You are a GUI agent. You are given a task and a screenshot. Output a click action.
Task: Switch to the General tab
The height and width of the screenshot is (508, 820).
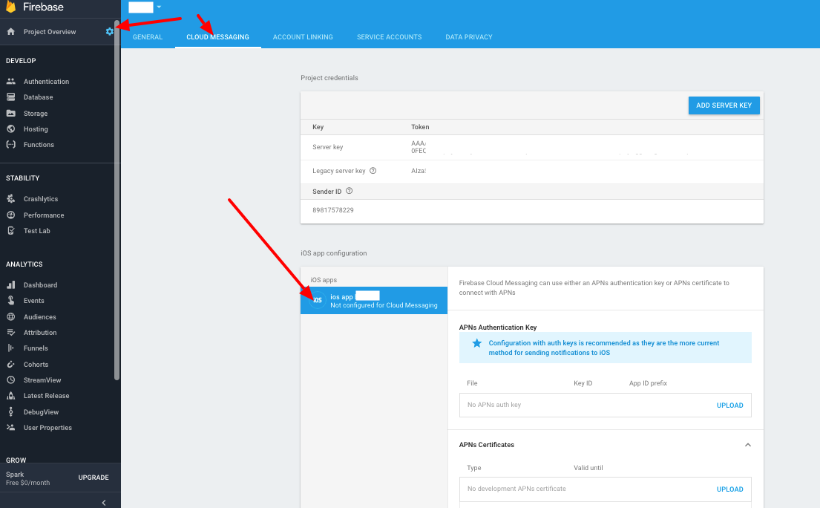148,36
